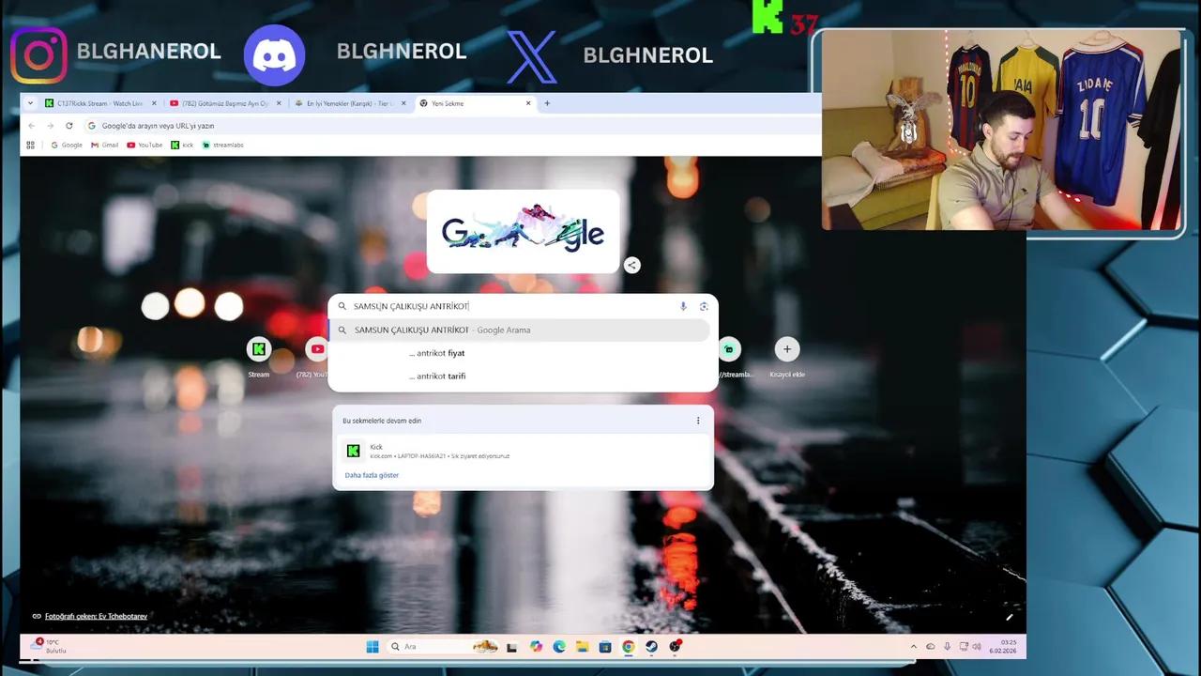This screenshot has height=676, width=1201.
Task: Switch to Google Chrome on the taskbar
Action: [629, 647]
